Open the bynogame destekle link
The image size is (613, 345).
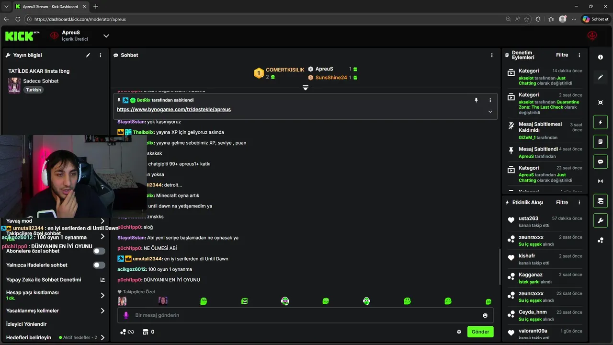coord(174,110)
